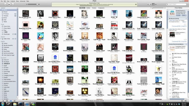Show or hide the artwork viewer
The width and height of the screenshot is (189, 106).
(14, 101)
